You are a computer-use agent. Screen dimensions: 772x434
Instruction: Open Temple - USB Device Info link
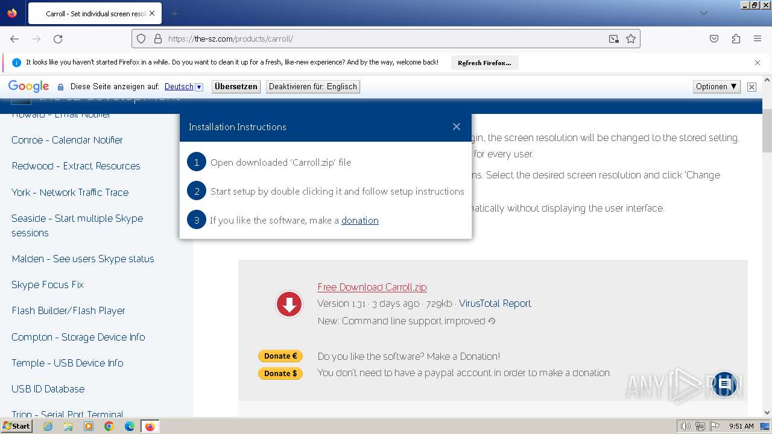coord(68,363)
